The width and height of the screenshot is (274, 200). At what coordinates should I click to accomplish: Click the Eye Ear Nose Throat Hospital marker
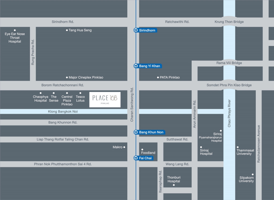point(15,30)
